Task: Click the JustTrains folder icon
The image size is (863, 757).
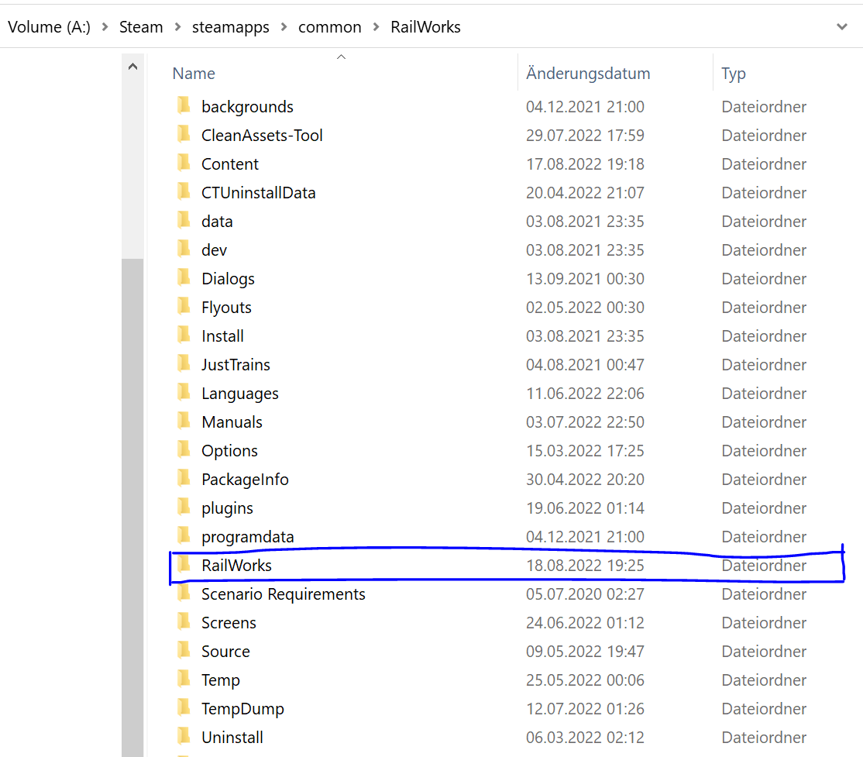Action: pyautogui.click(x=184, y=363)
